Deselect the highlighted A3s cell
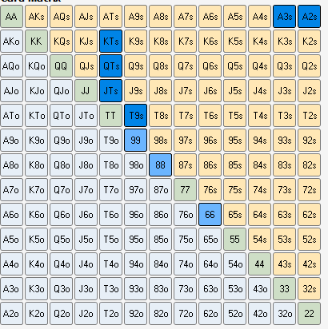This screenshot has width=328, height=329. [284, 17]
